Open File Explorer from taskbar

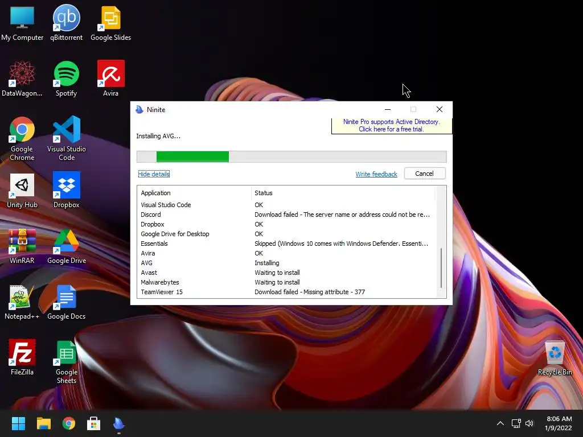click(x=43, y=423)
